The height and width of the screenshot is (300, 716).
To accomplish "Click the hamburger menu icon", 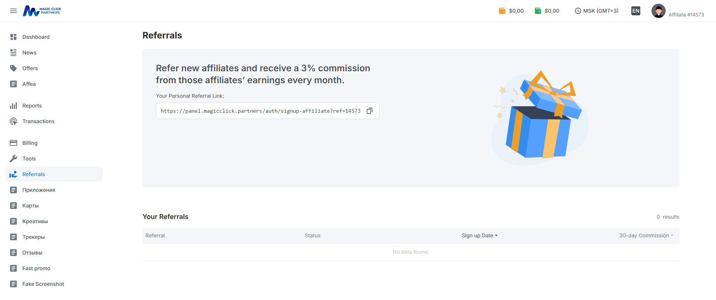I will (x=13, y=11).
